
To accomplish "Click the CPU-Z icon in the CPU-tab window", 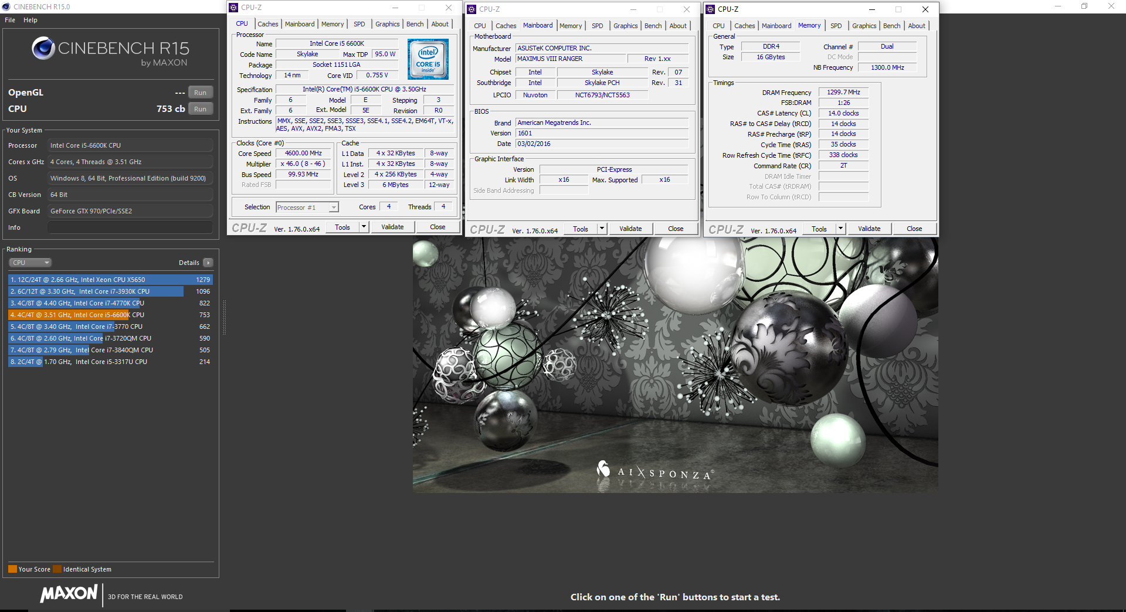I will tap(233, 8).
